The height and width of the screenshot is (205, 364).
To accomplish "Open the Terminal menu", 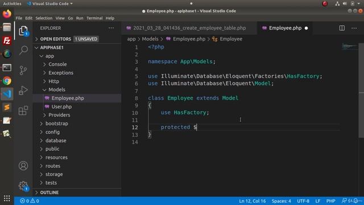I will click(94, 18).
